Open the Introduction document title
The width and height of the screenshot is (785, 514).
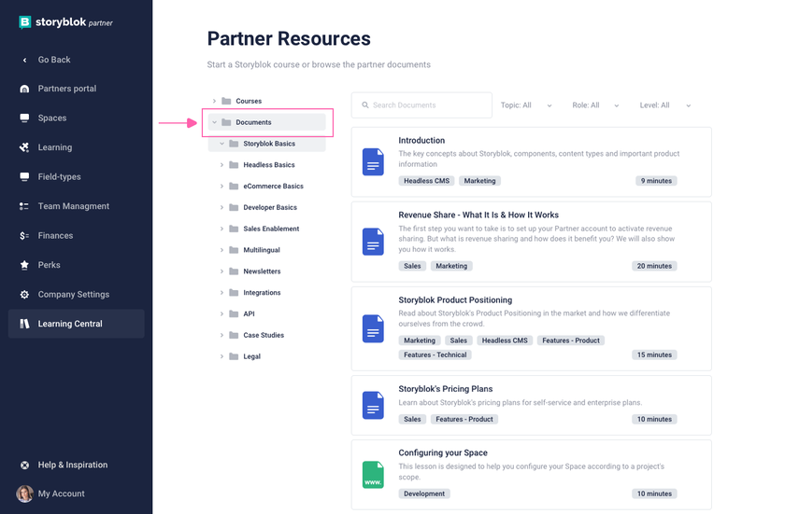[x=421, y=141]
